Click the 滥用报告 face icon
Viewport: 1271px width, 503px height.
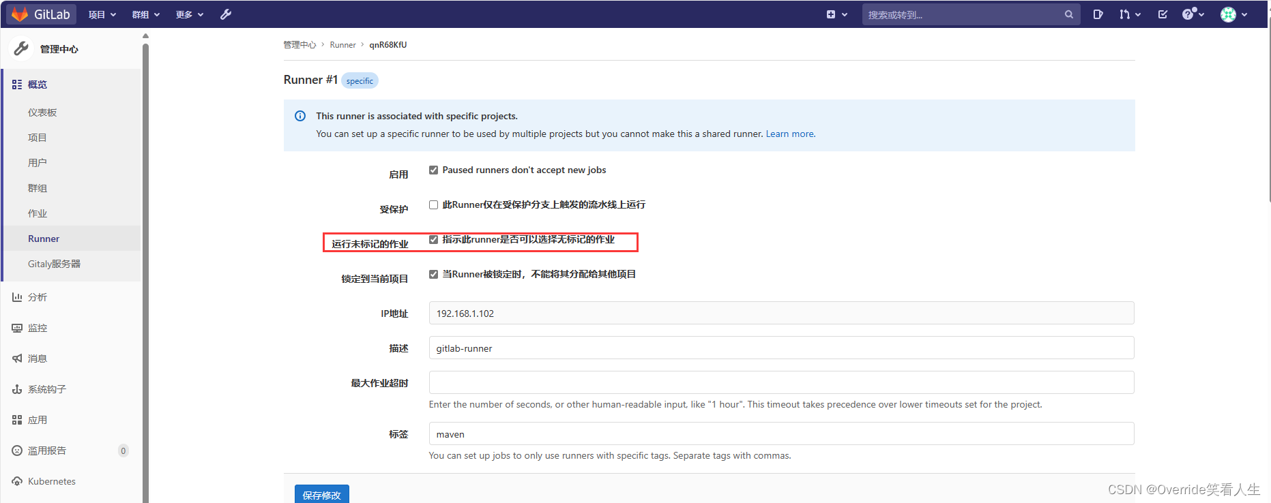17,451
